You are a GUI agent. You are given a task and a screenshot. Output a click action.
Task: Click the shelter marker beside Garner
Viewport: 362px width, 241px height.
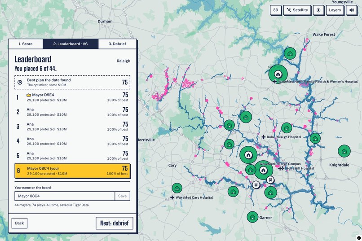252,217
